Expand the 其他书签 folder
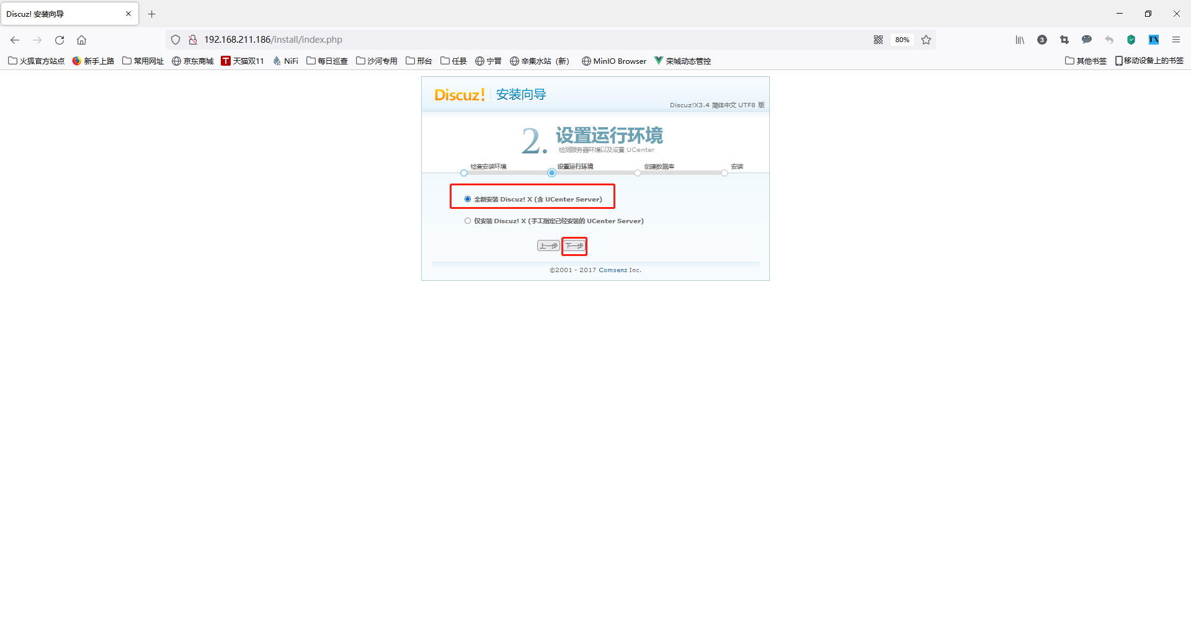Viewport: 1191px width, 641px height. point(1086,61)
